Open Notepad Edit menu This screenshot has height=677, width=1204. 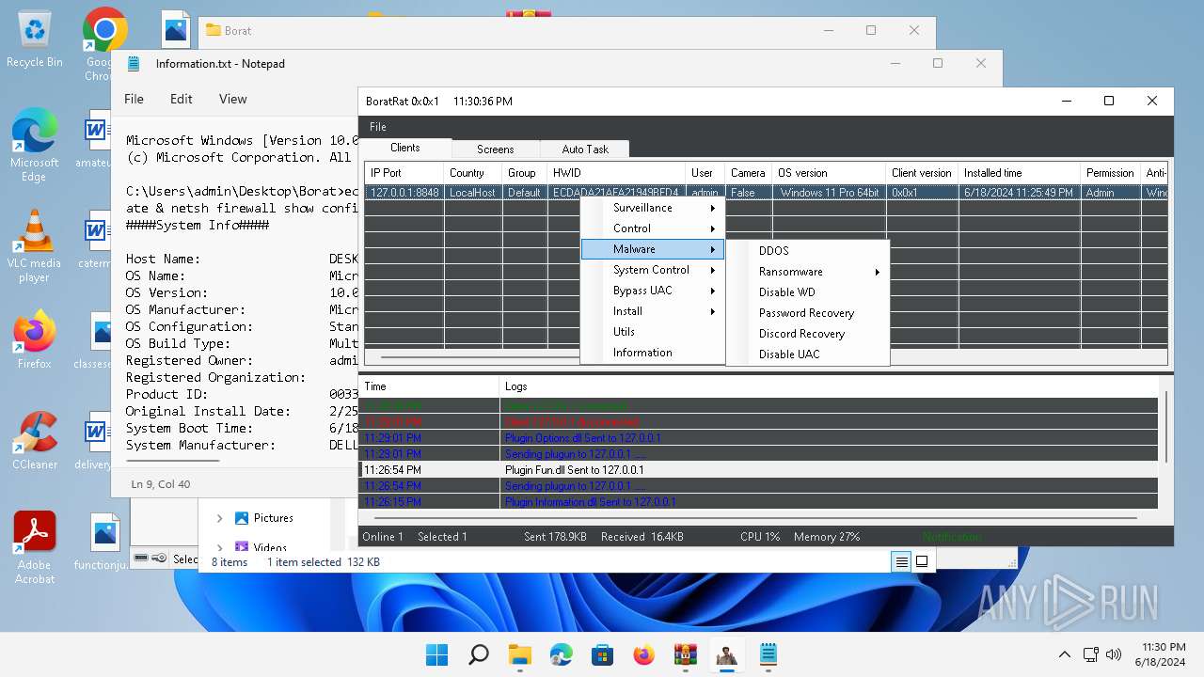click(182, 99)
